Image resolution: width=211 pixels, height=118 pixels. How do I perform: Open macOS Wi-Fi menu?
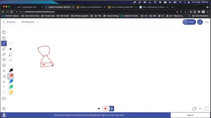(x=180, y=2)
